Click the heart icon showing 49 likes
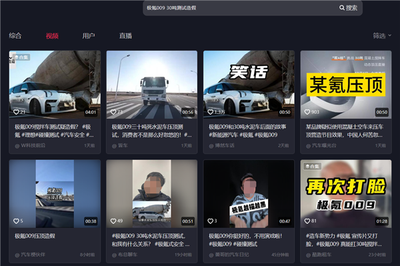The image size is (400, 266). tap(113, 221)
